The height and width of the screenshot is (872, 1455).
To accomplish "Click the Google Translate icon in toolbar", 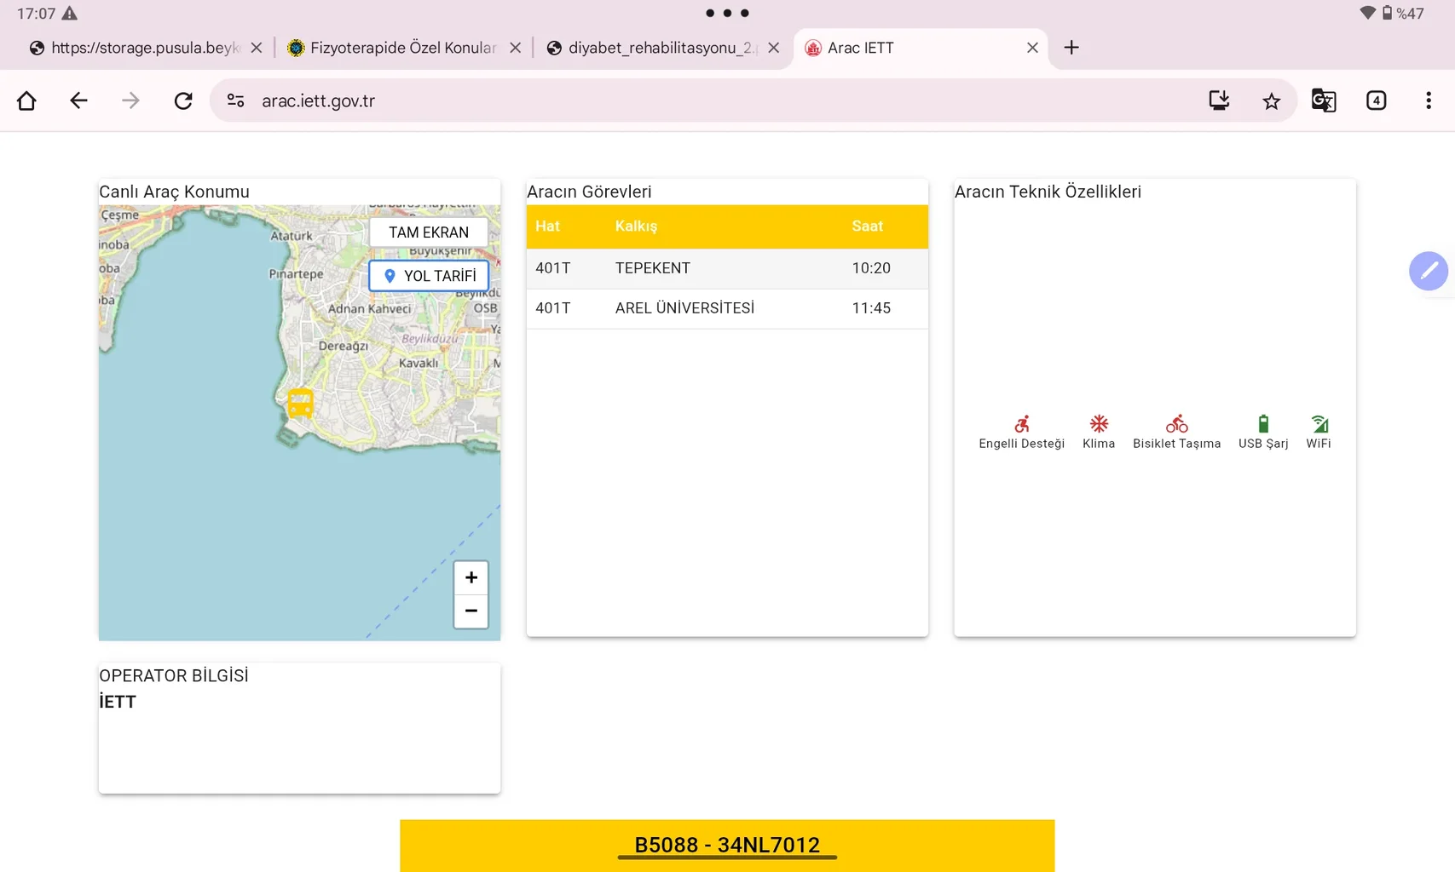I will point(1324,100).
